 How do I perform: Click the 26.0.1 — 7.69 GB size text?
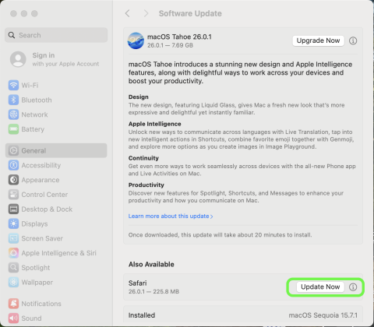point(170,45)
